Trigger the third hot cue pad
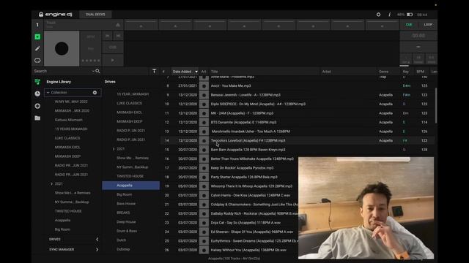469x263 pixels. pyautogui.click(x=210, y=25)
